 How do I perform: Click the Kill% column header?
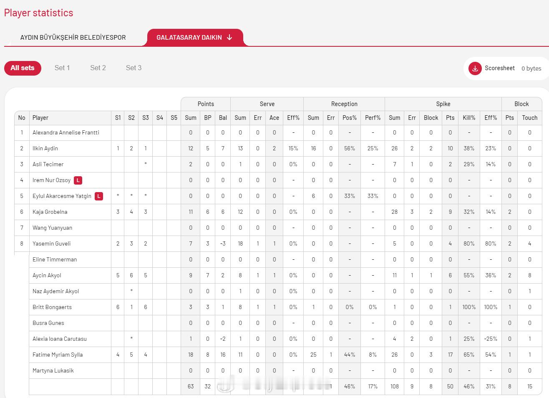pyautogui.click(x=469, y=118)
